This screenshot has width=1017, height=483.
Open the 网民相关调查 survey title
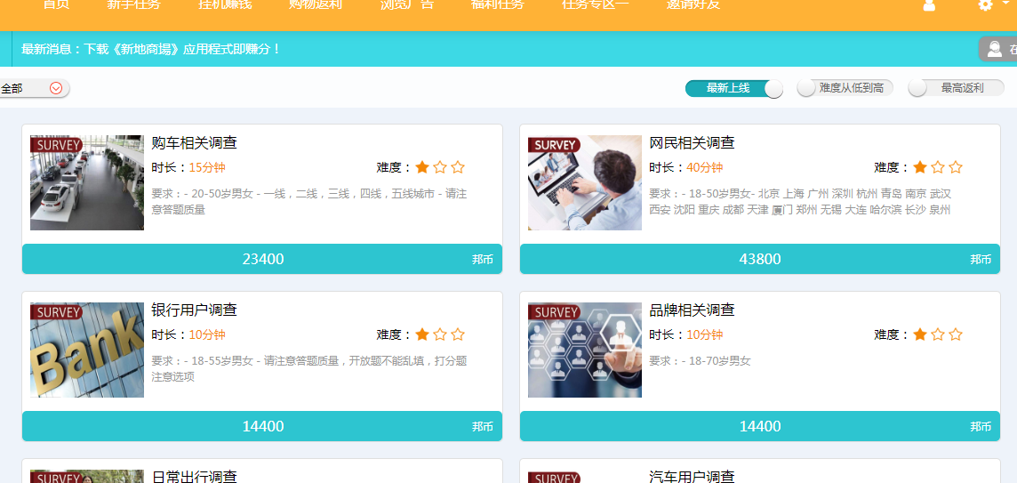click(x=692, y=143)
